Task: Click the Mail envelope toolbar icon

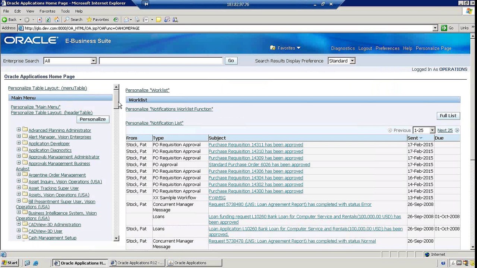Action: point(127,19)
